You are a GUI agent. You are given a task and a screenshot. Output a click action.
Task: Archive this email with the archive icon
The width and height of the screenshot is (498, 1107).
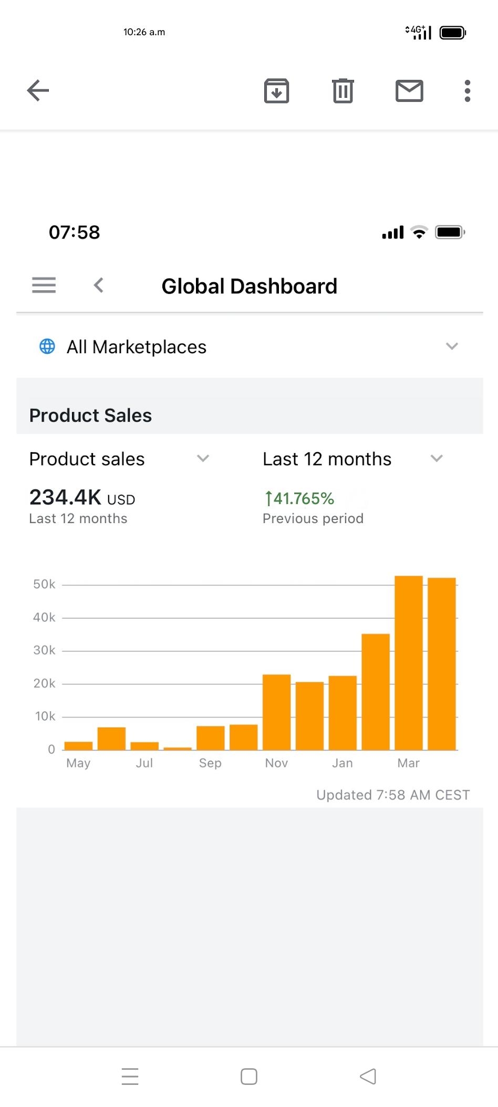pos(276,90)
